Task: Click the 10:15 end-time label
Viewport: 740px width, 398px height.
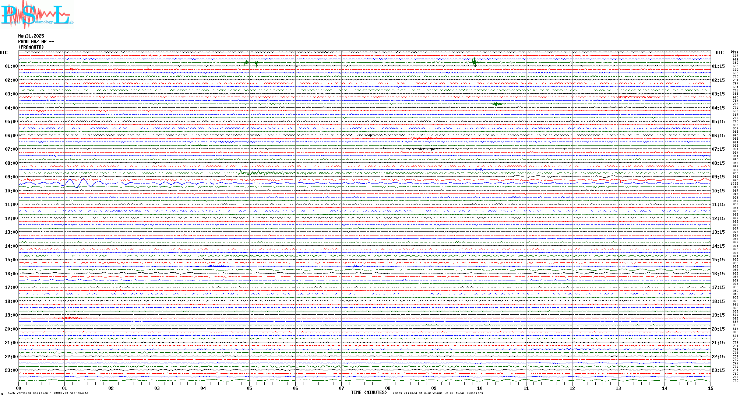Action: click(x=718, y=191)
